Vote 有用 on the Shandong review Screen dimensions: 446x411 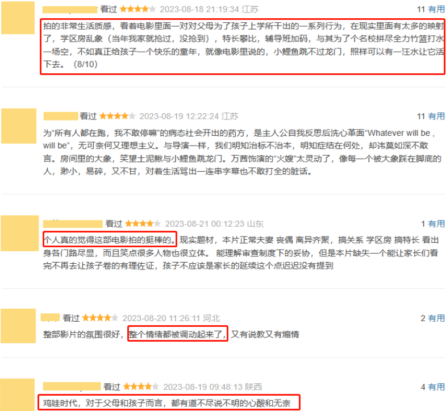436,224
